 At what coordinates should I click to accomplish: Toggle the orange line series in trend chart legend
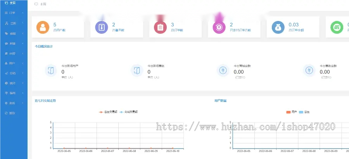pos(108,112)
